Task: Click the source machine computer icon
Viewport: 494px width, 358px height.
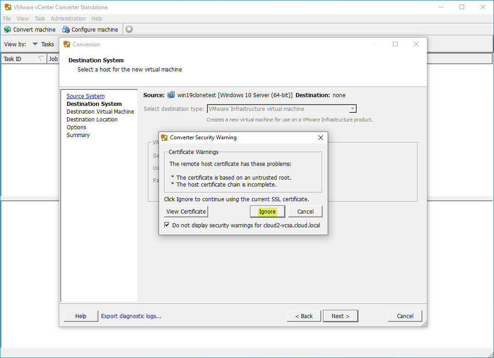Action: (x=171, y=95)
